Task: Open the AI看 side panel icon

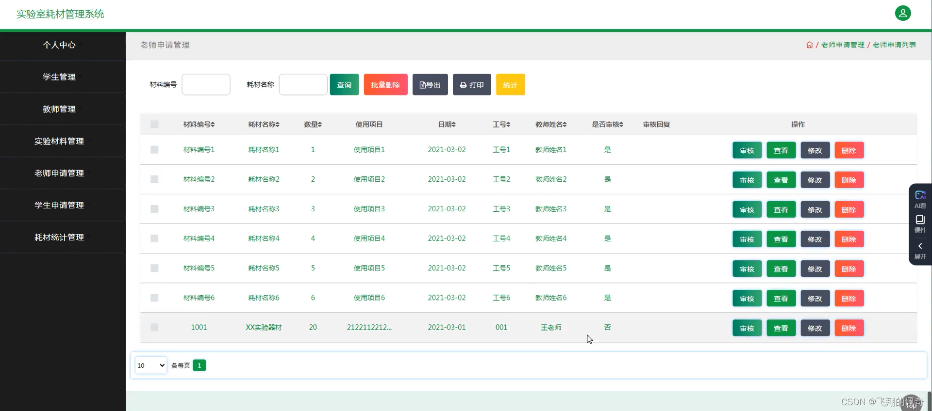Action: [x=920, y=199]
